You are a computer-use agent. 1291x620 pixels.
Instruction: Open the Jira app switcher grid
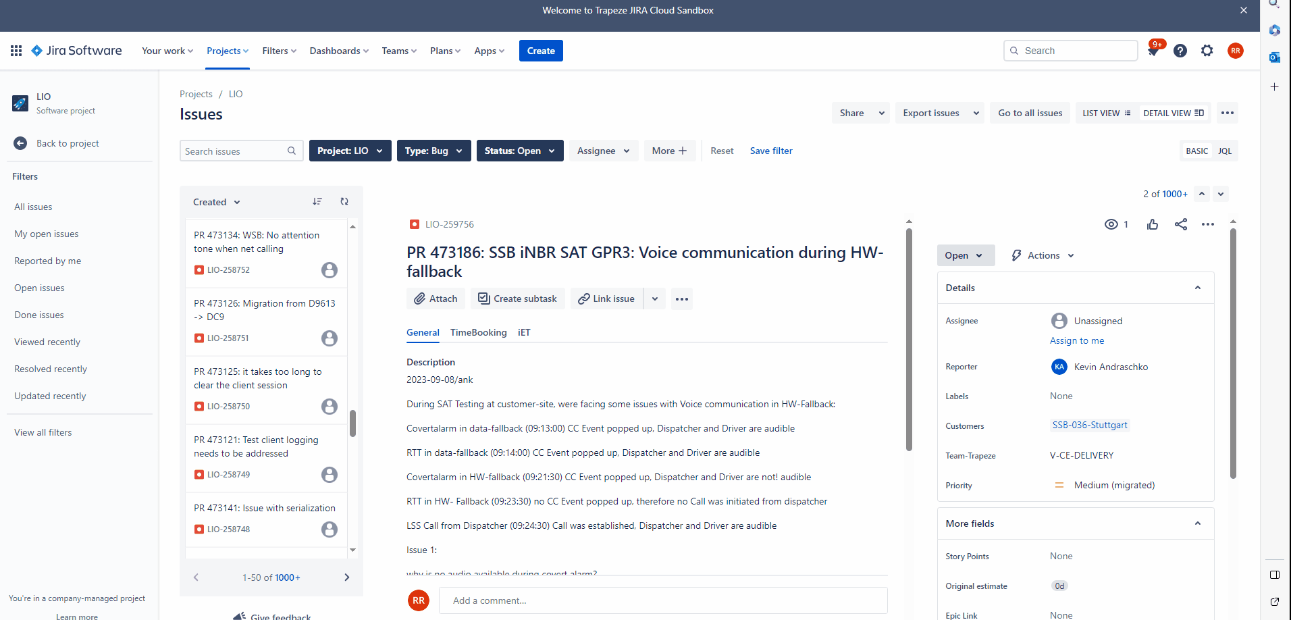point(16,51)
